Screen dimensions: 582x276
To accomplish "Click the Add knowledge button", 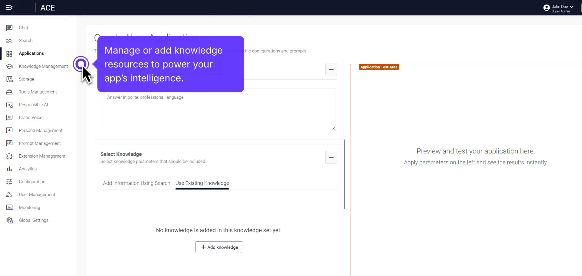I will point(219,247).
